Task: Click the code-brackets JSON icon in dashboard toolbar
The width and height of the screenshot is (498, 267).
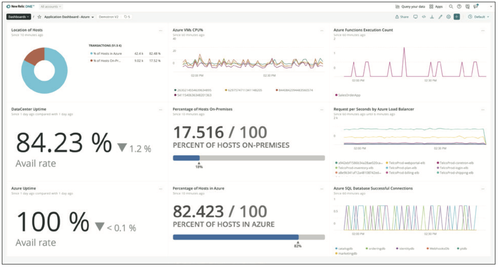Action: coord(424,17)
